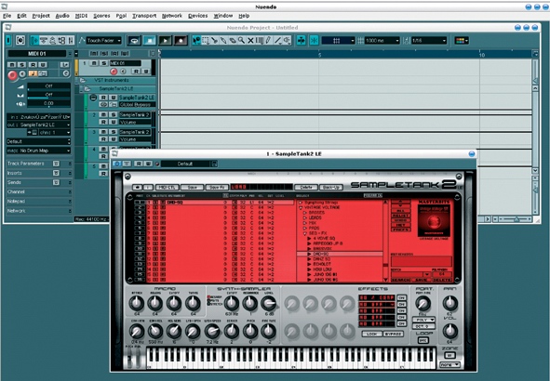Open the 1000 ms grid value dropdown
Screen dimensions: 550x381
pyautogui.click(x=382, y=41)
